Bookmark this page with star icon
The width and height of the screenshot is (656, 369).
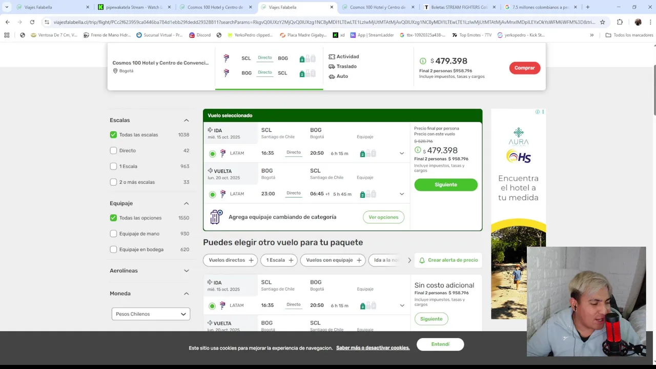(603, 22)
